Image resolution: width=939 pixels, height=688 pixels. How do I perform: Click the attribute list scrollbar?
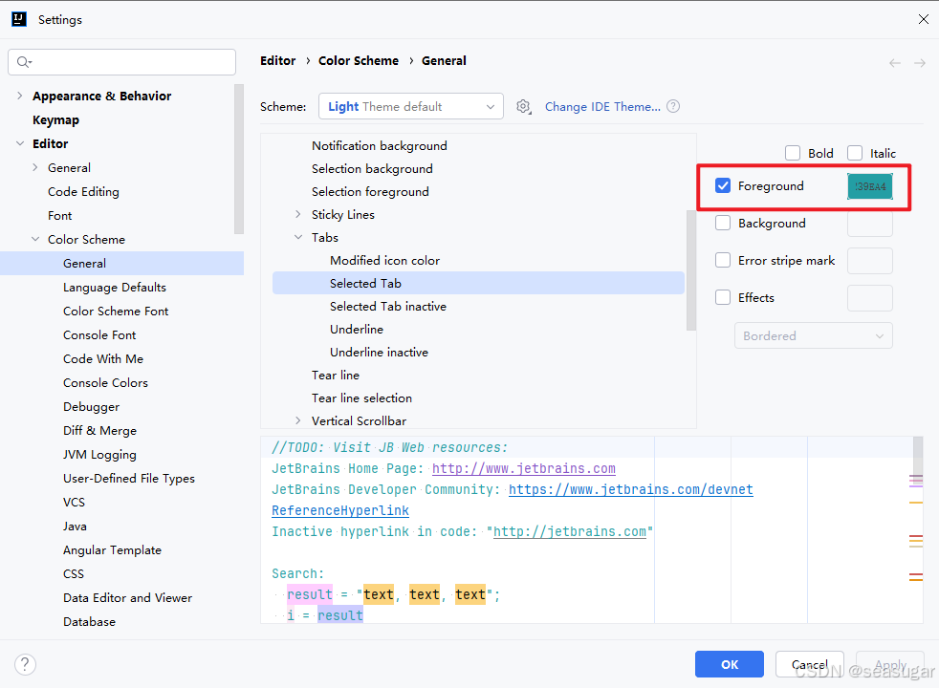pyautogui.click(x=691, y=269)
